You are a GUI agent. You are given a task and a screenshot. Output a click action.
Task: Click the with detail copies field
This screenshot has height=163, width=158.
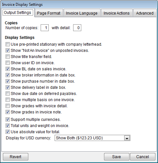pyautogui.click(x=77, y=28)
